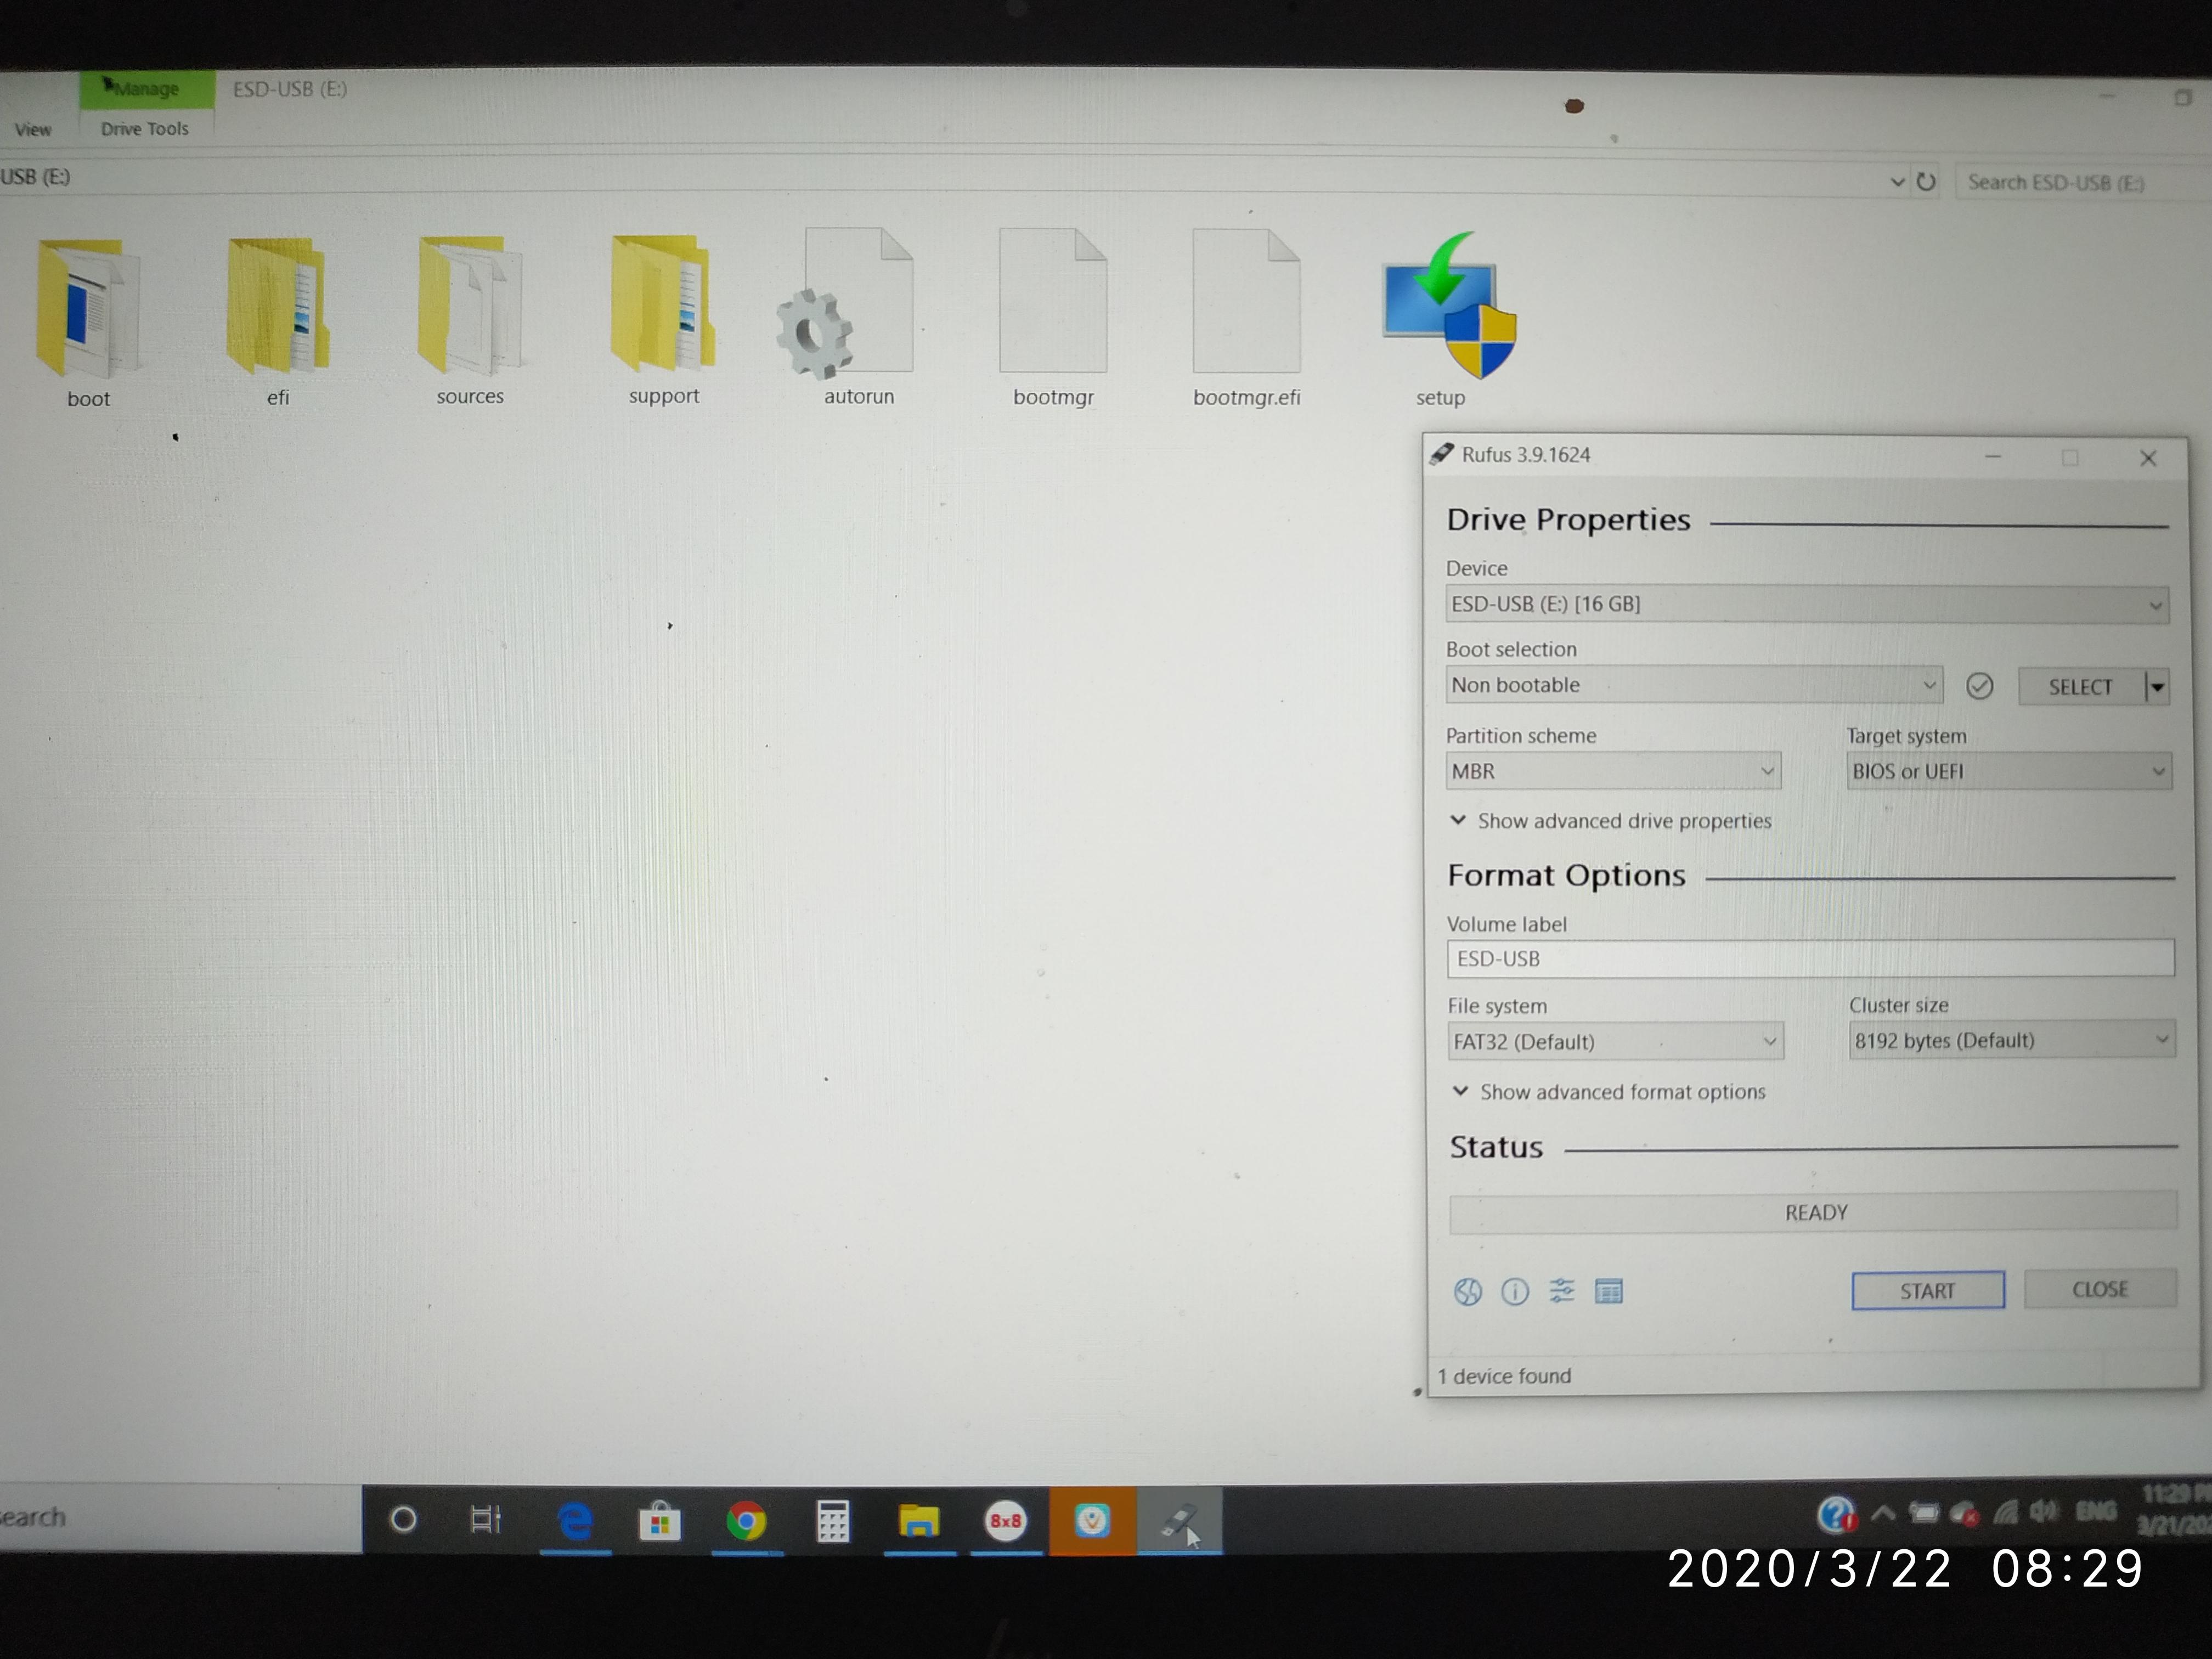Click the SELECT button in Rufus

click(2081, 687)
